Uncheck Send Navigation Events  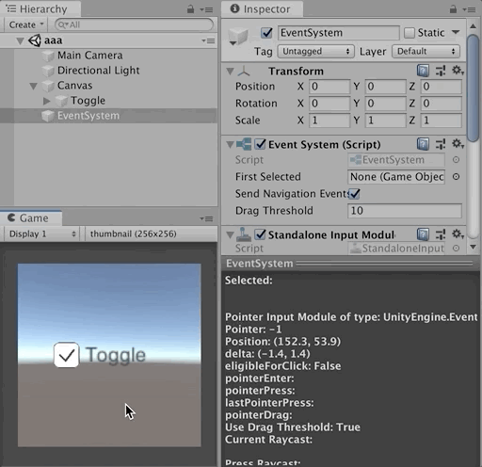point(355,194)
